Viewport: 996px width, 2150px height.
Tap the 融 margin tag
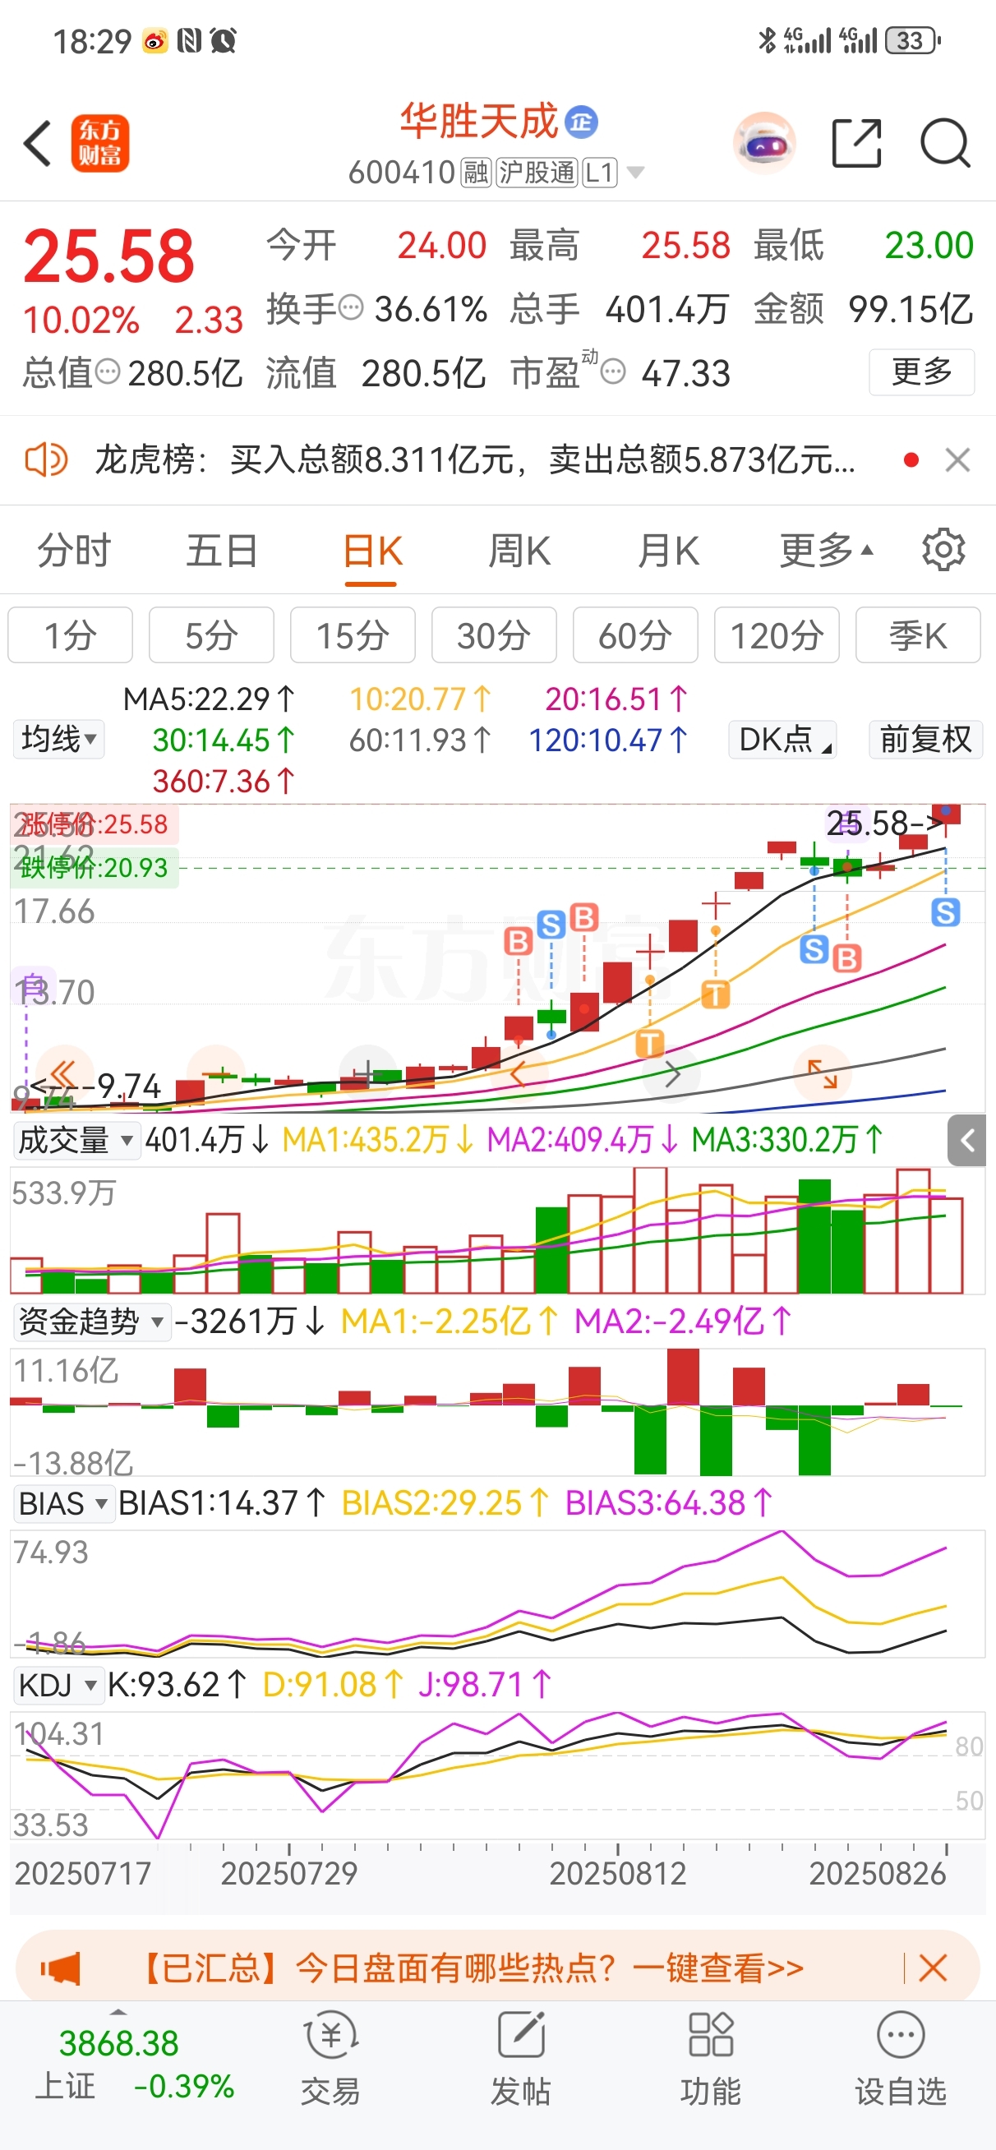477,173
